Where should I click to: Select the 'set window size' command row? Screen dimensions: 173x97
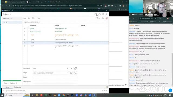65,32
